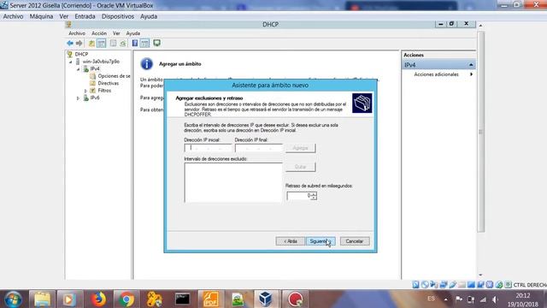Select Opciones de servidor tree item
The width and height of the screenshot is (547, 308).
point(114,76)
